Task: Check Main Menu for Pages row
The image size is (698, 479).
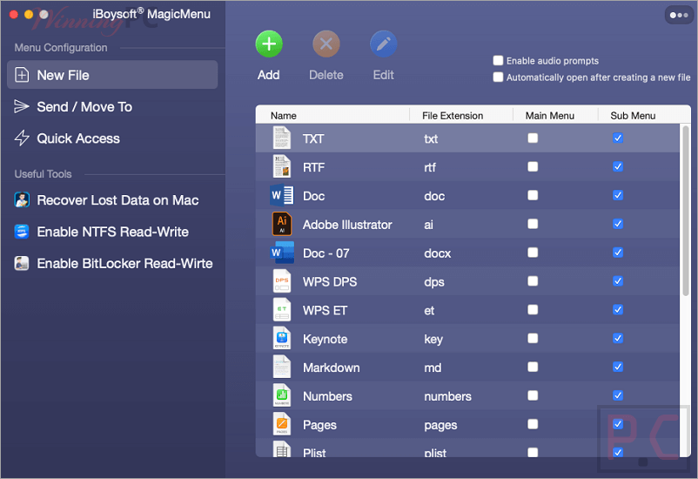Action: point(533,424)
